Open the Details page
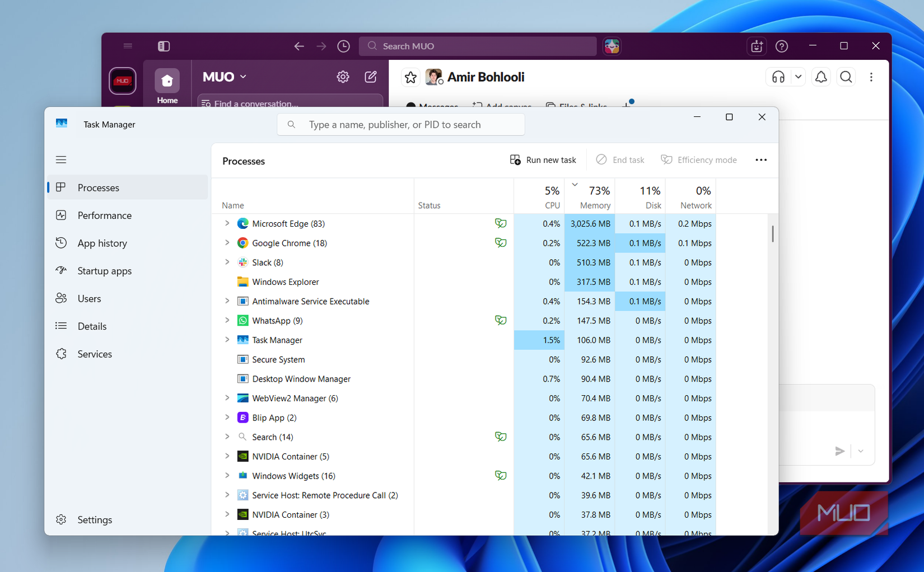924x572 pixels. tap(128, 326)
